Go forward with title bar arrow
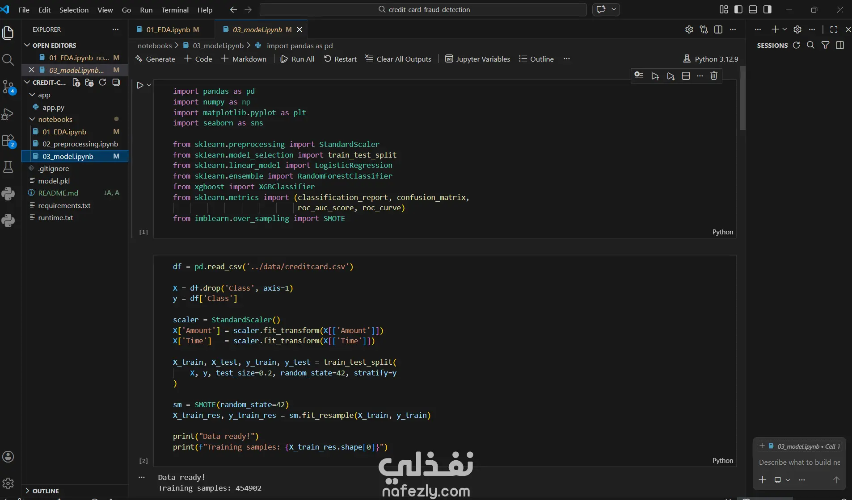The width and height of the screenshot is (852, 500). (249, 9)
